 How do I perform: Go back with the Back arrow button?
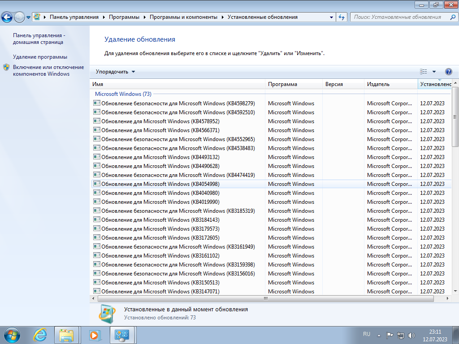click(7, 17)
